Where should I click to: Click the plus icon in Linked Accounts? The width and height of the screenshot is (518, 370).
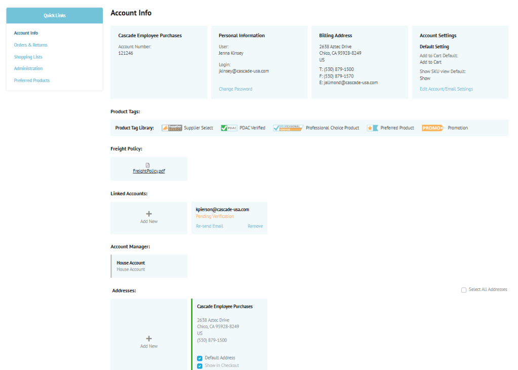click(149, 214)
